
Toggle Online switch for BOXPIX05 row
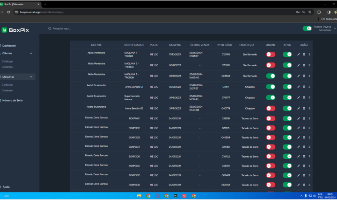tap(271, 157)
